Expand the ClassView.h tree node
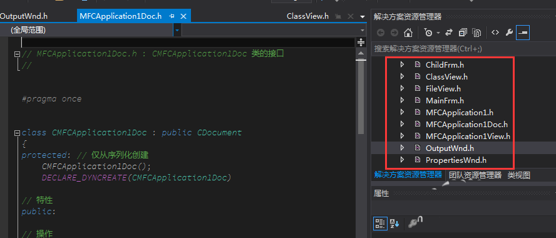 pos(402,76)
